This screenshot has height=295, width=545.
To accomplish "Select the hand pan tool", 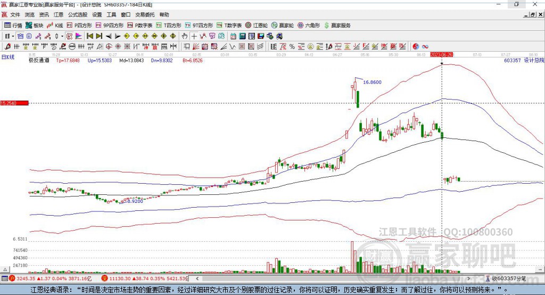I will click(184, 36).
